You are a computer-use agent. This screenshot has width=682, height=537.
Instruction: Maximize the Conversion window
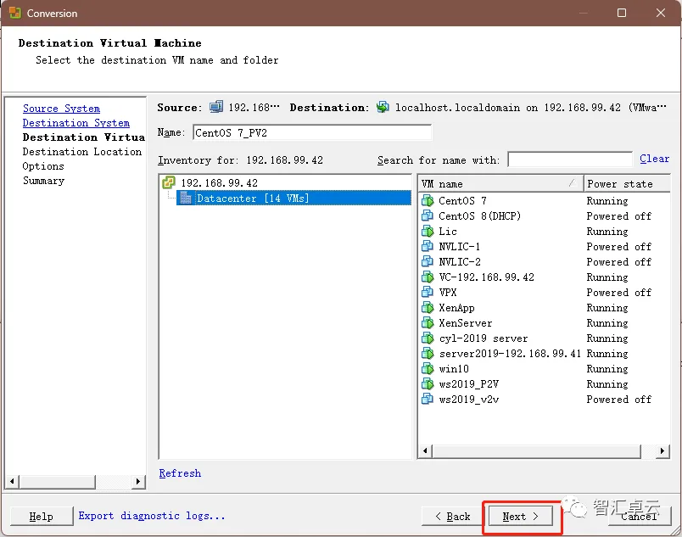tap(622, 13)
